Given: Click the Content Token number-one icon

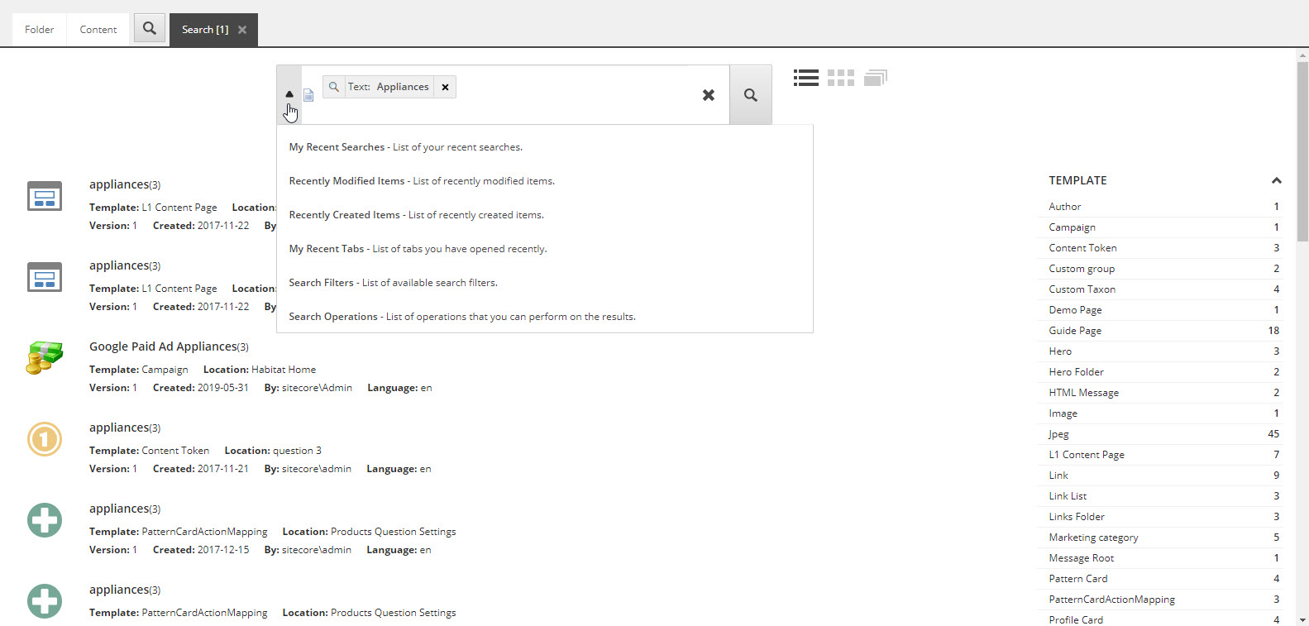Looking at the screenshot, I should 45,439.
